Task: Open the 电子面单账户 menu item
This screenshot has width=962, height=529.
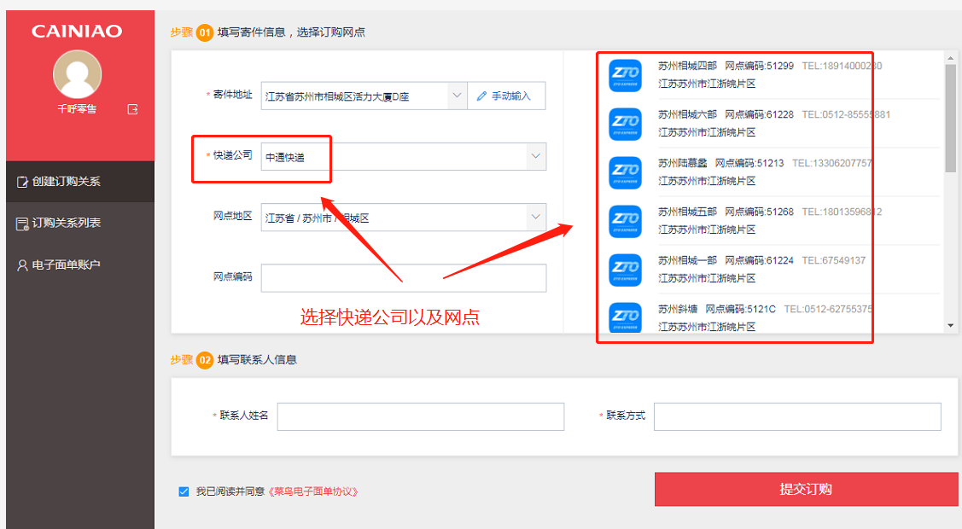Action: [x=80, y=264]
